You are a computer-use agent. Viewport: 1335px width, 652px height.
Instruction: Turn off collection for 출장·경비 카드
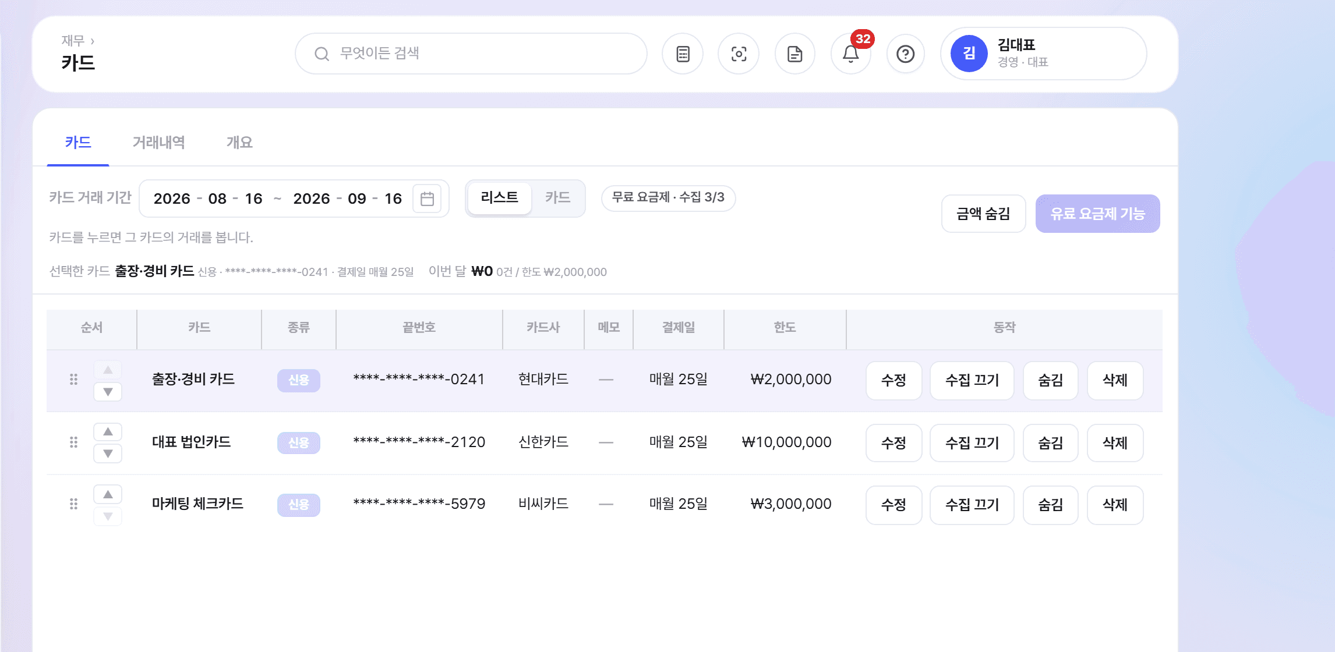click(x=972, y=381)
